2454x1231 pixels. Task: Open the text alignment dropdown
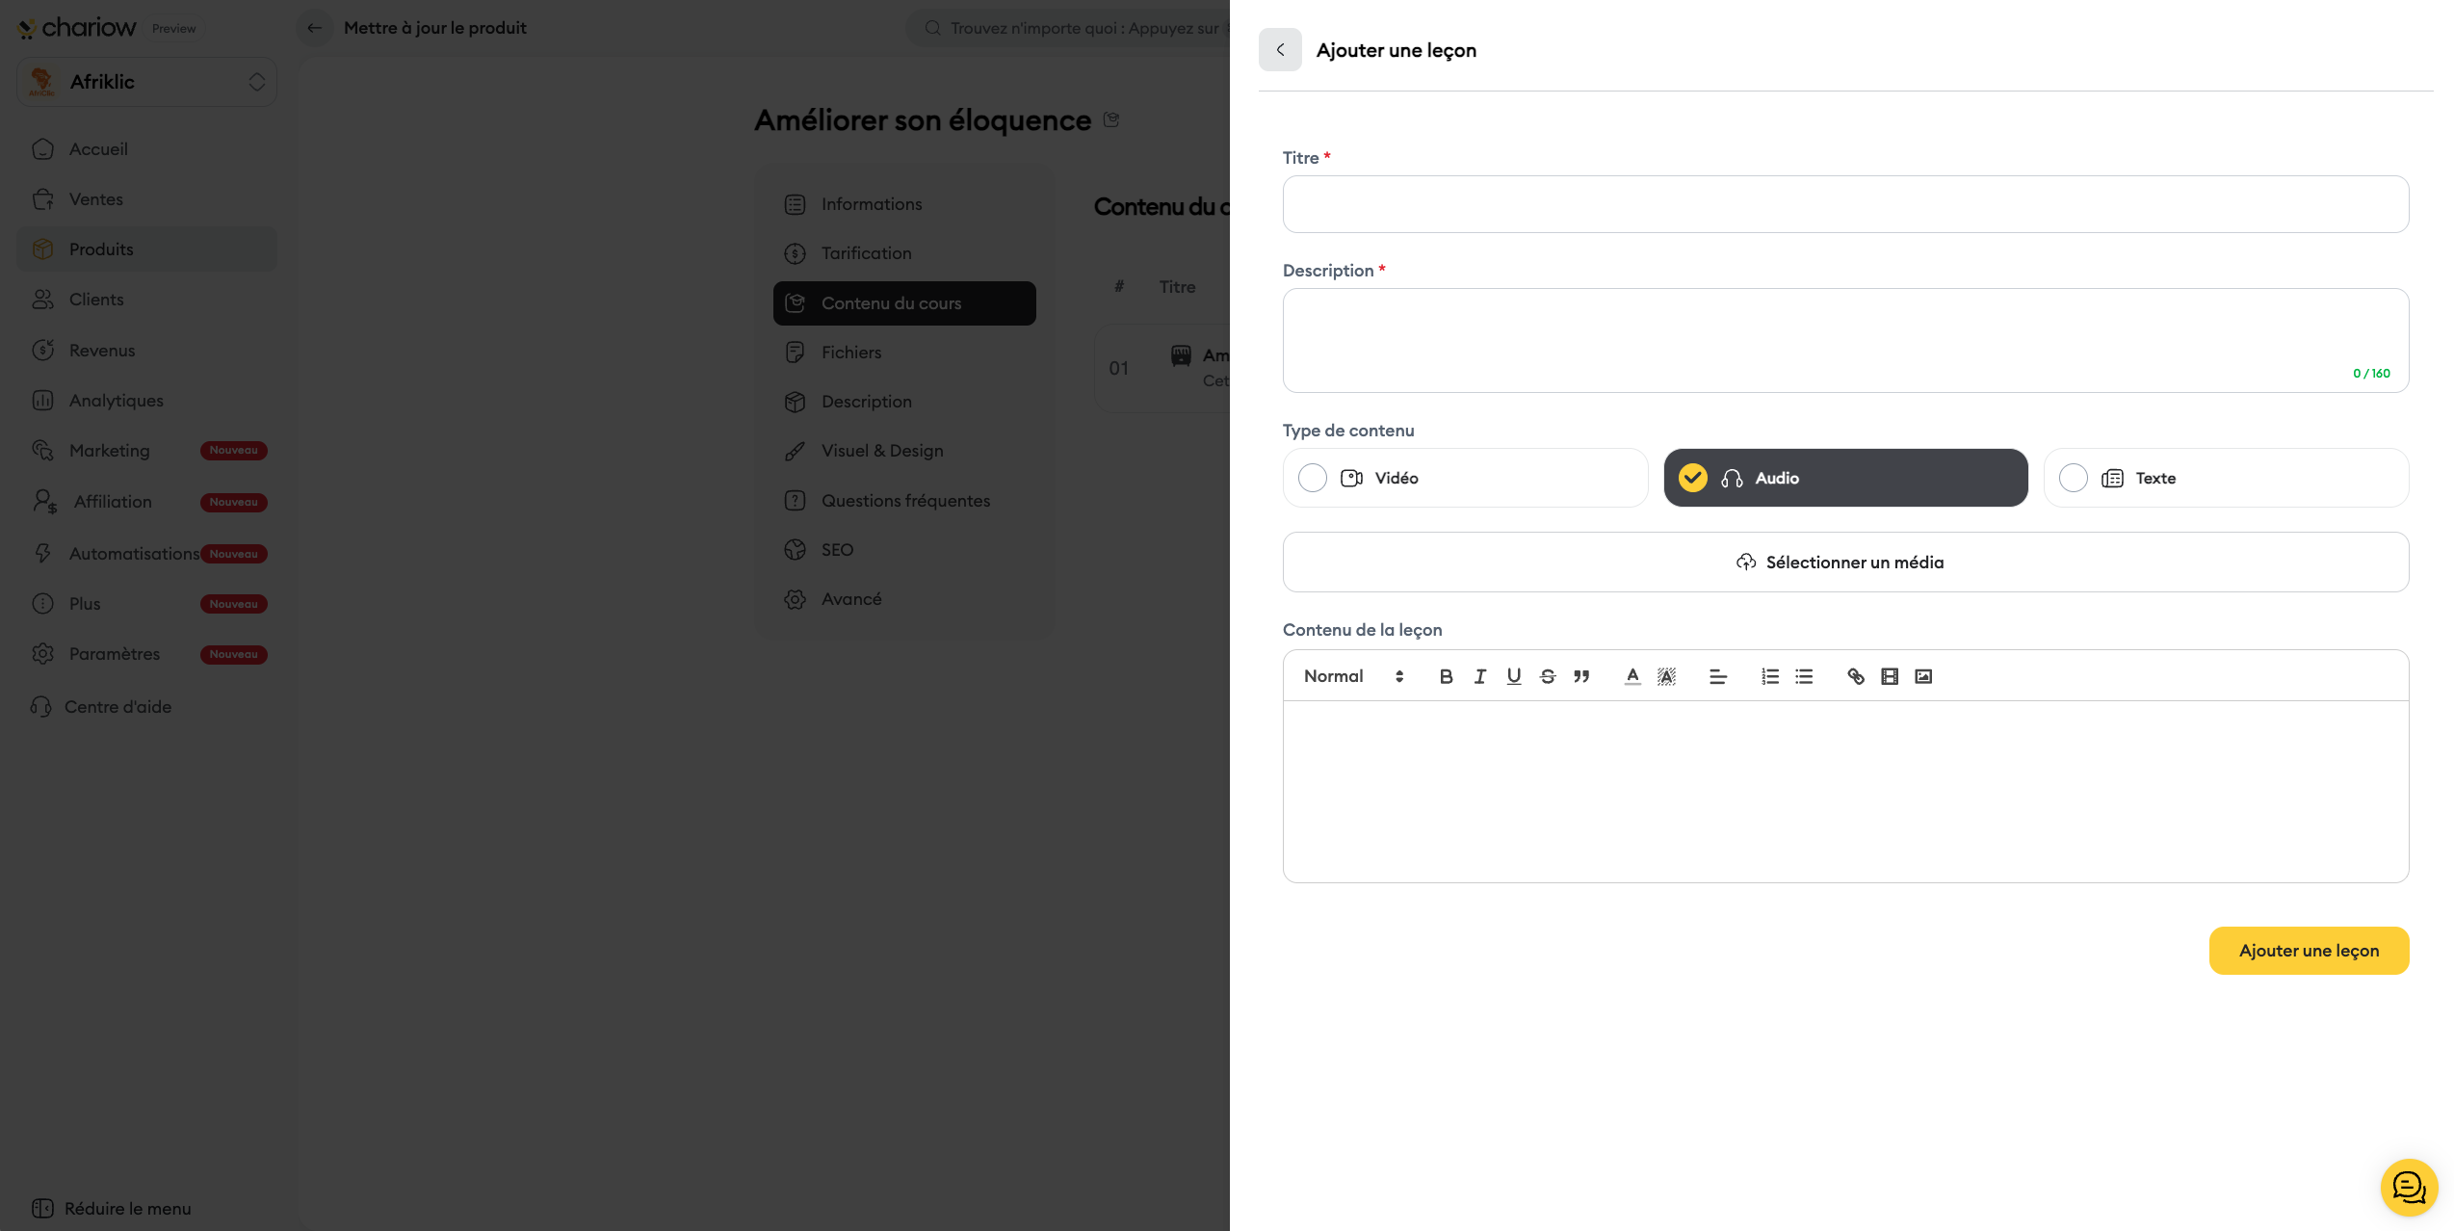click(1717, 676)
